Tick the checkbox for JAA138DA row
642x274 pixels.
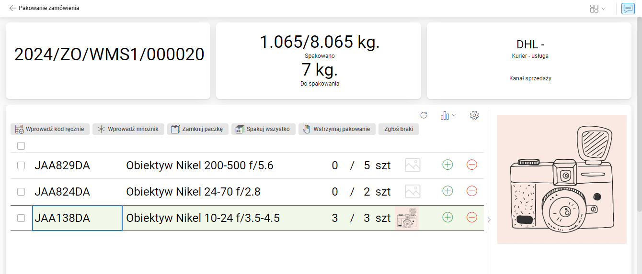[21, 218]
